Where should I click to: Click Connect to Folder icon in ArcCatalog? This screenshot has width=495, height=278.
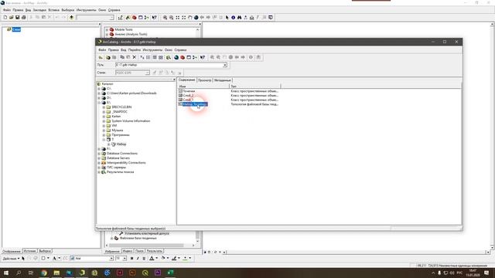point(108,57)
